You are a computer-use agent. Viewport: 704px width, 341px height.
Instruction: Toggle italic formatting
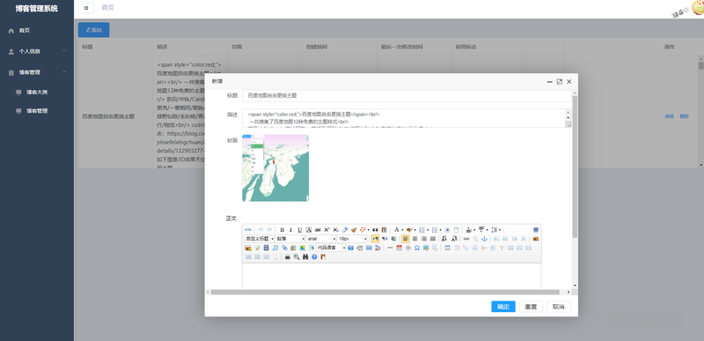click(291, 230)
